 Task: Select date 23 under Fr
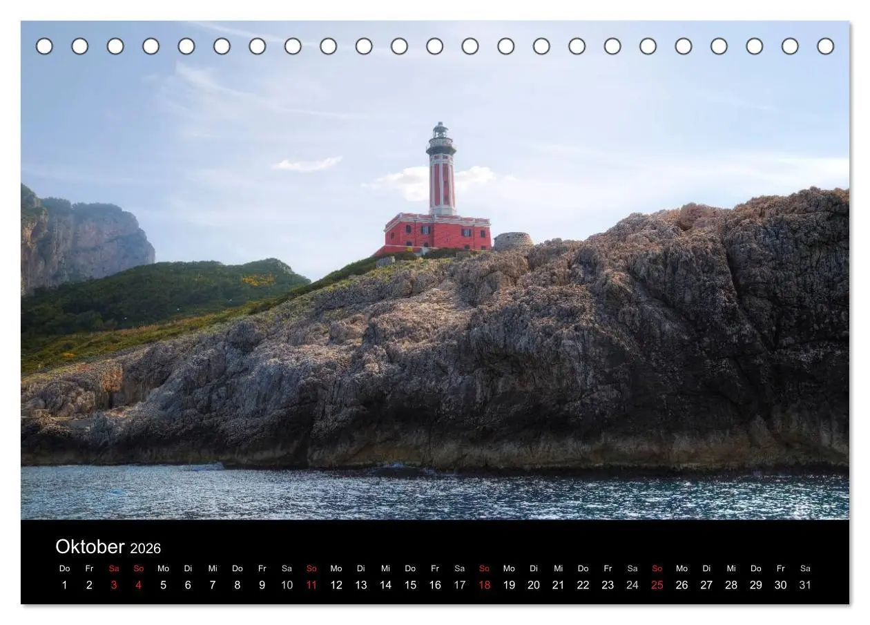(608, 585)
